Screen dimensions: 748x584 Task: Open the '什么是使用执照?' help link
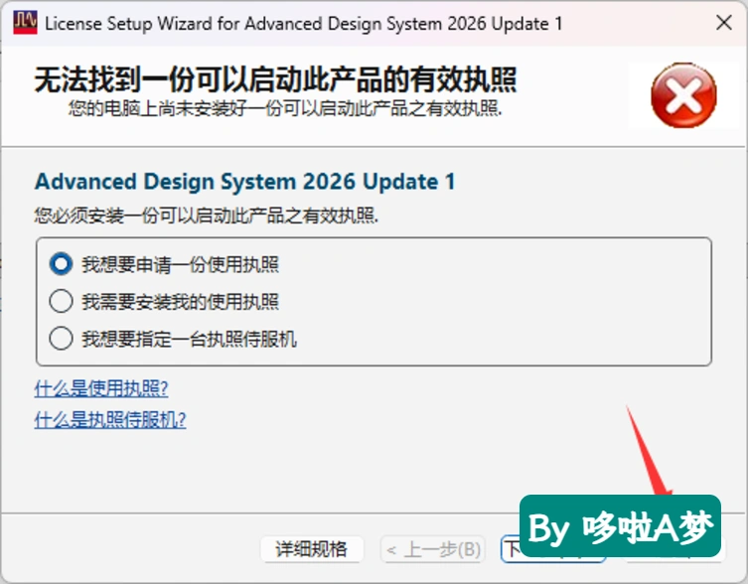point(101,388)
